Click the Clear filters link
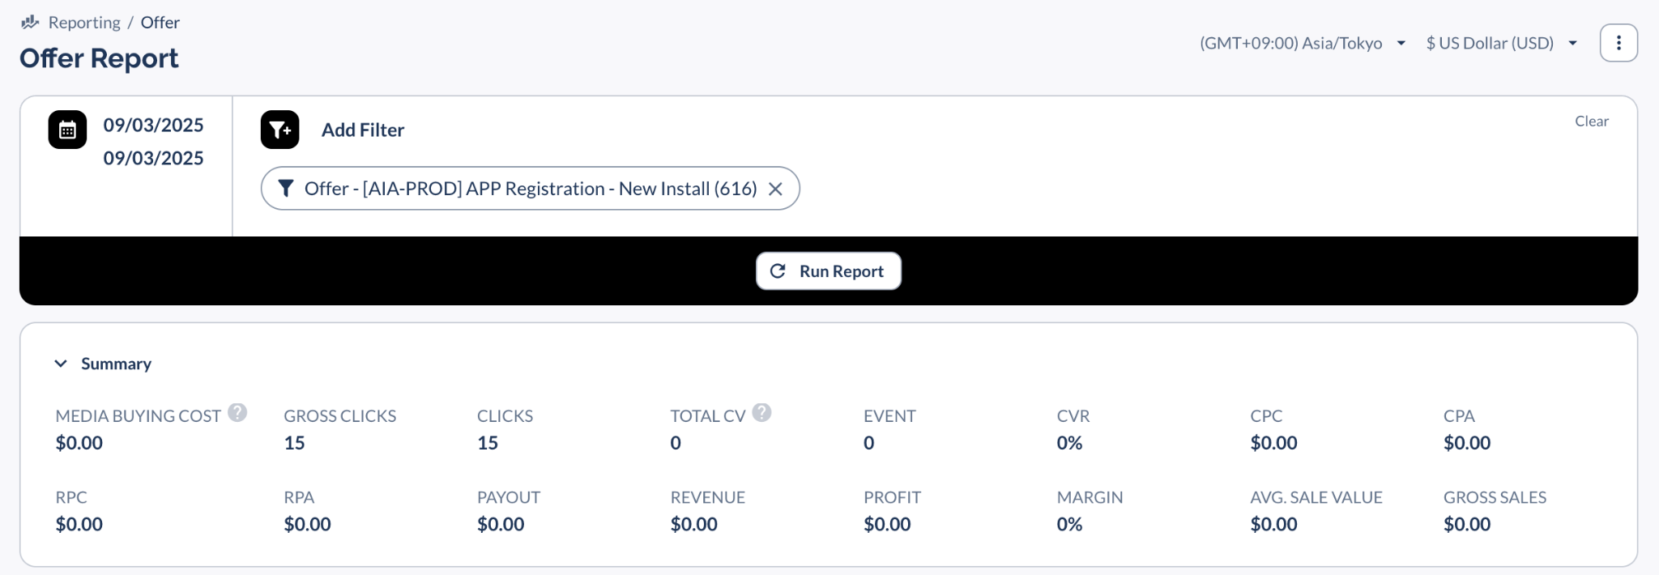Screen dimensions: 1659x575 1592,121
